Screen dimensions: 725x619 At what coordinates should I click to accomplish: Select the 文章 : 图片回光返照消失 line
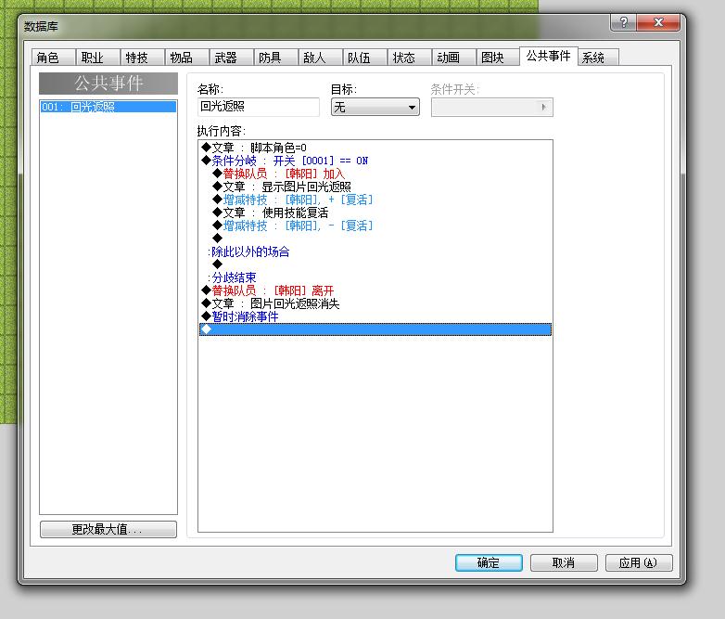[375, 303]
